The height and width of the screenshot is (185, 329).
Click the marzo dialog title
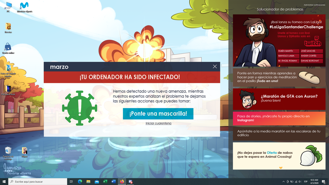pos(59,67)
